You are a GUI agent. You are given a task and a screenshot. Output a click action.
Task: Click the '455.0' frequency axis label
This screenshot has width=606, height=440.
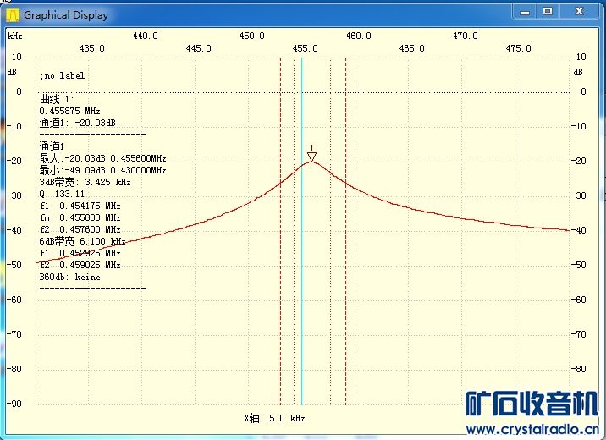305,48
